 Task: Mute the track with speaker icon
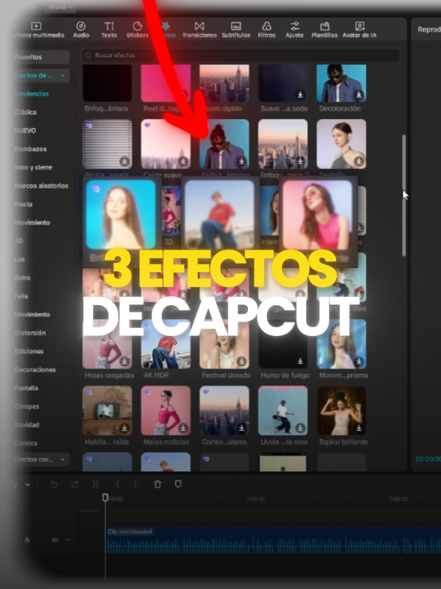(x=55, y=540)
